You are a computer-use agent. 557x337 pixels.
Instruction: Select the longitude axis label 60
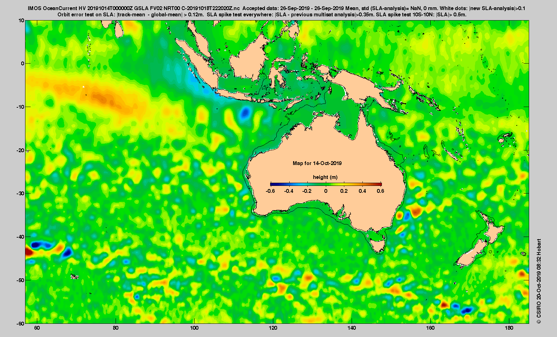tap(37, 328)
